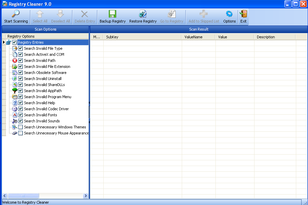The width and height of the screenshot is (308, 205).
Task: Uncheck Search Invalid ShareDLLs checkbox
Action: tap(21, 85)
